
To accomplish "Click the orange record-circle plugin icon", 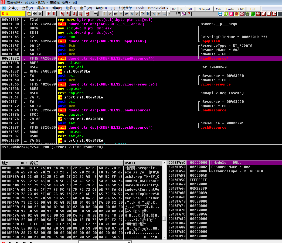I will tap(236, 14).
